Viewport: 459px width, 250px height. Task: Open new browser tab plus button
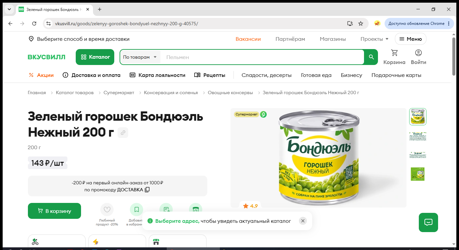click(x=100, y=9)
